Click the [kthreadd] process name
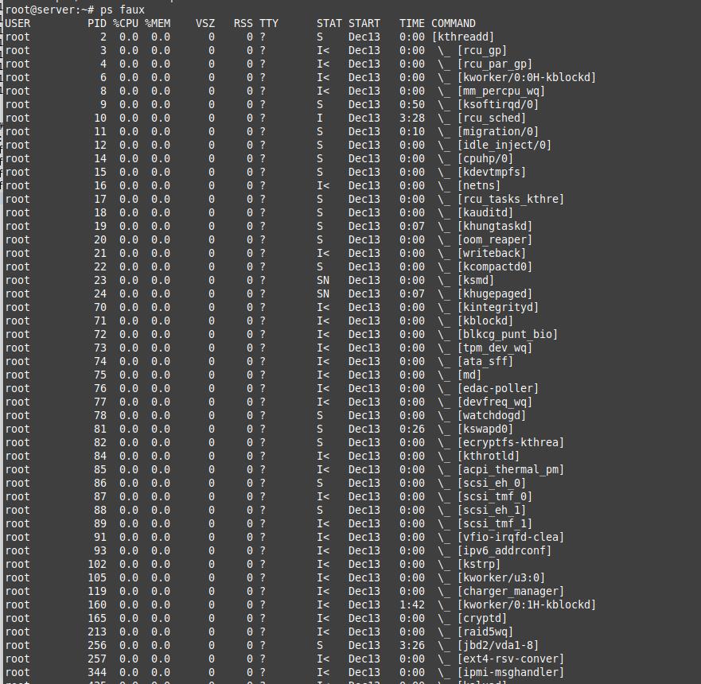The image size is (701, 684). 463,37
